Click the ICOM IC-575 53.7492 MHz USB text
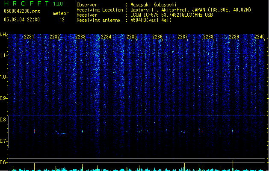 click(171, 15)
